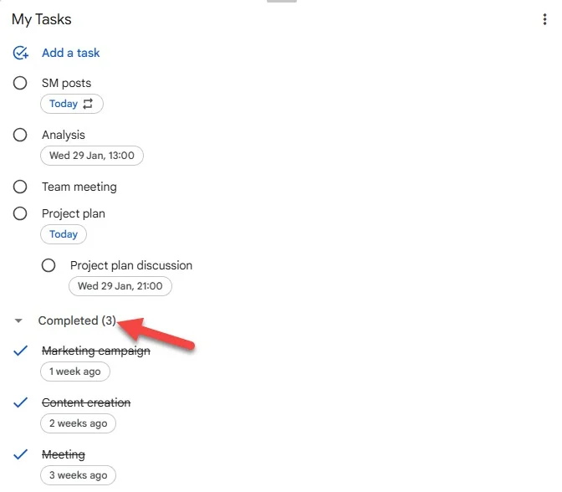The width and height of the screenshot is (562, 492).
Task: Uncheck the Marketing campaign checkmark
Action: (x=20, y=351)
